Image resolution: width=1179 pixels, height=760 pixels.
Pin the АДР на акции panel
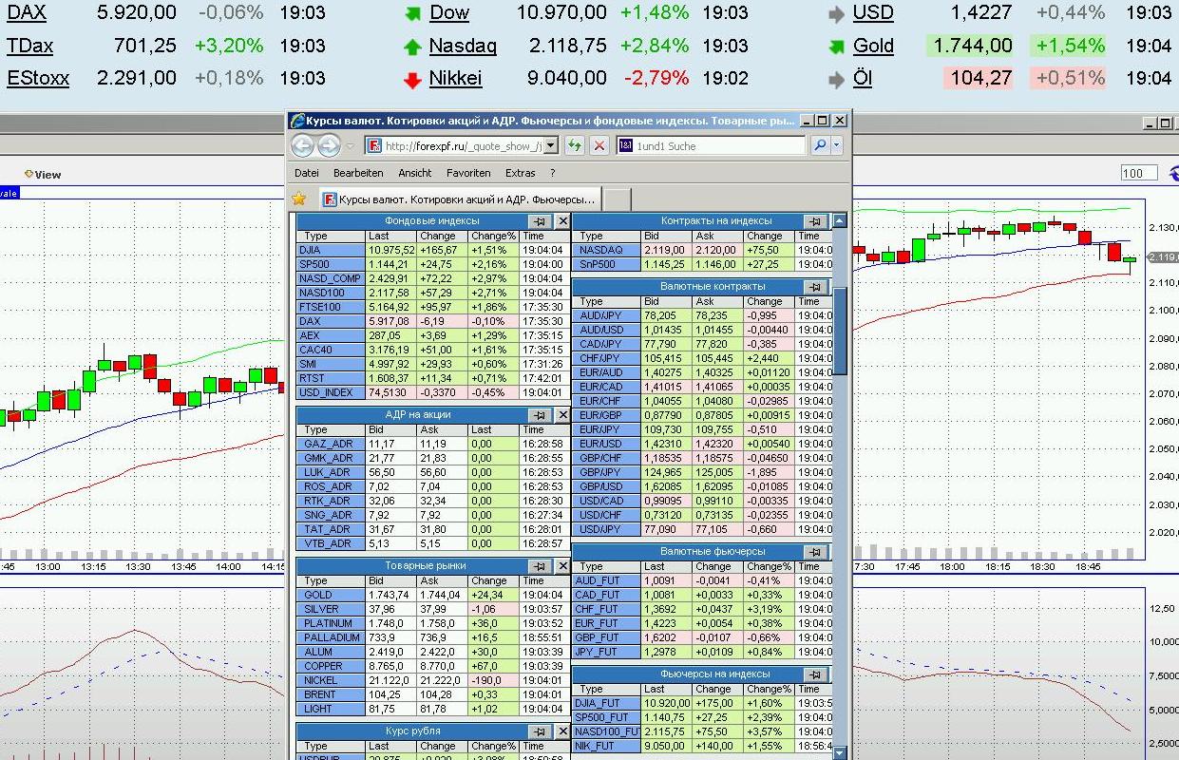point(539,415)
